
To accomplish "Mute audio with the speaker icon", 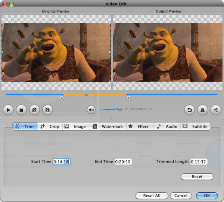I will pyautogui.click(x=91, y=110).
